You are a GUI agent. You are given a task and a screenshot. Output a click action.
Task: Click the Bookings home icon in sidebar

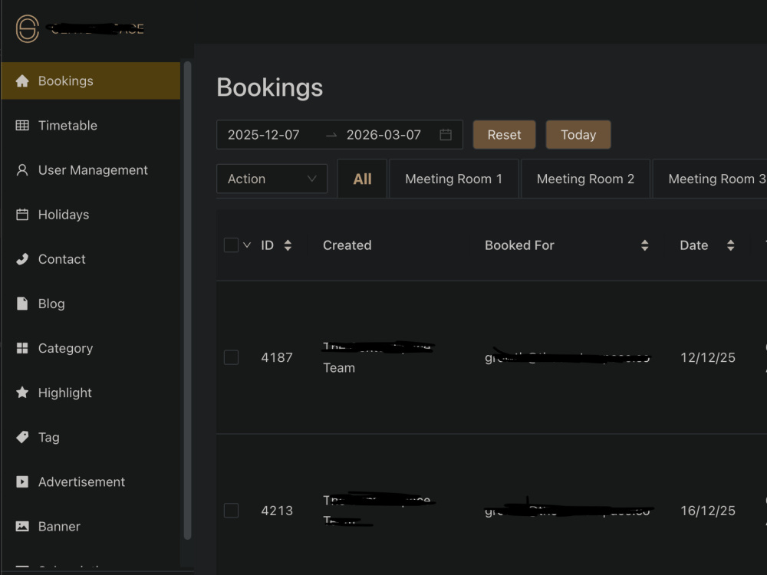pos(22,80)
